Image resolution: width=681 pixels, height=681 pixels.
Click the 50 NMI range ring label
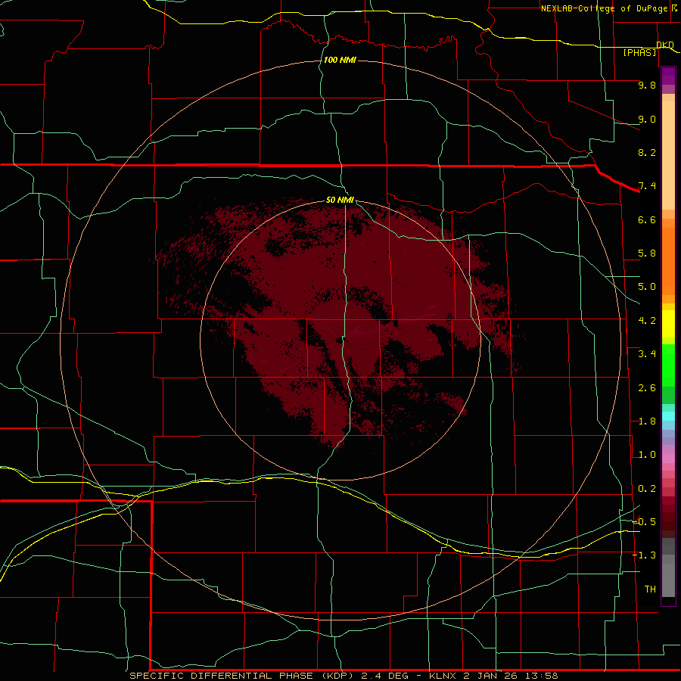coord(340,200)
